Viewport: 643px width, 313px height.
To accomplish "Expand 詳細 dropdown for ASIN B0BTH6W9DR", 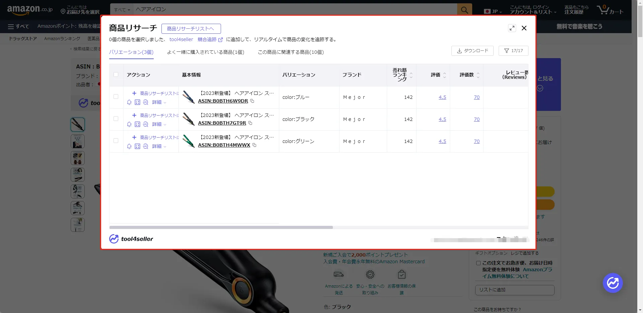I will 159,102.
